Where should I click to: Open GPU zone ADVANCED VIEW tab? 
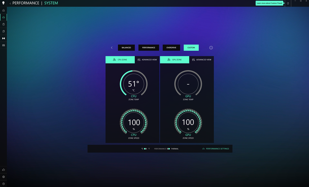coord(201,60)
